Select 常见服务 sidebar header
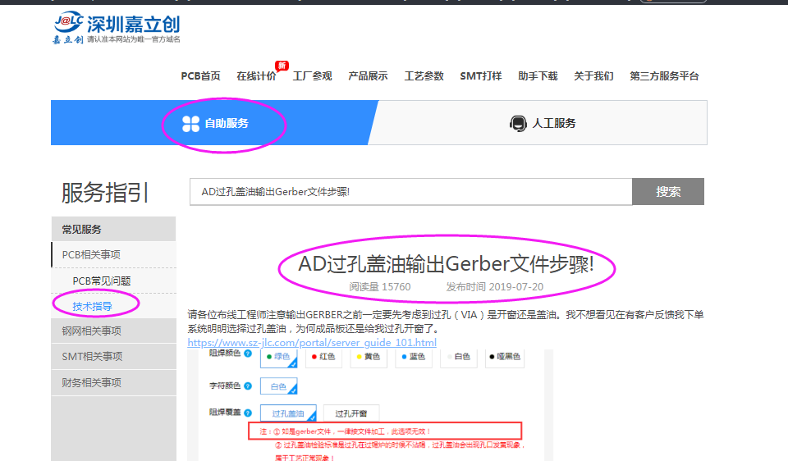Image resolution: width=788 pixels, height=461 pixels. pyautogui.click(x=113, y=230)
